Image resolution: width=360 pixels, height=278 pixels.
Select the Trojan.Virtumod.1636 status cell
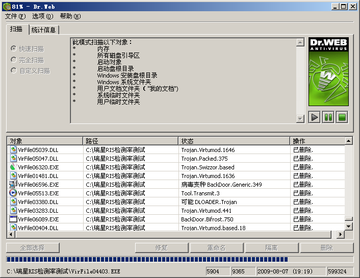point(235,176)
